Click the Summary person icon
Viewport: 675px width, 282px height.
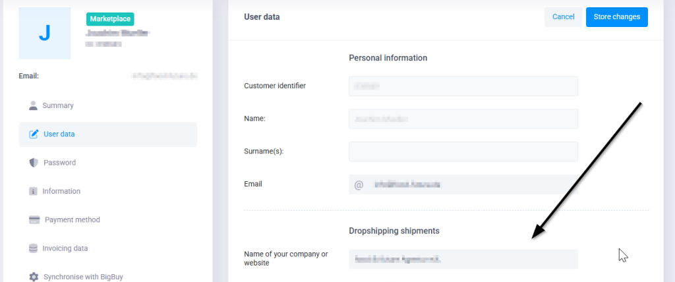(33, 105)
